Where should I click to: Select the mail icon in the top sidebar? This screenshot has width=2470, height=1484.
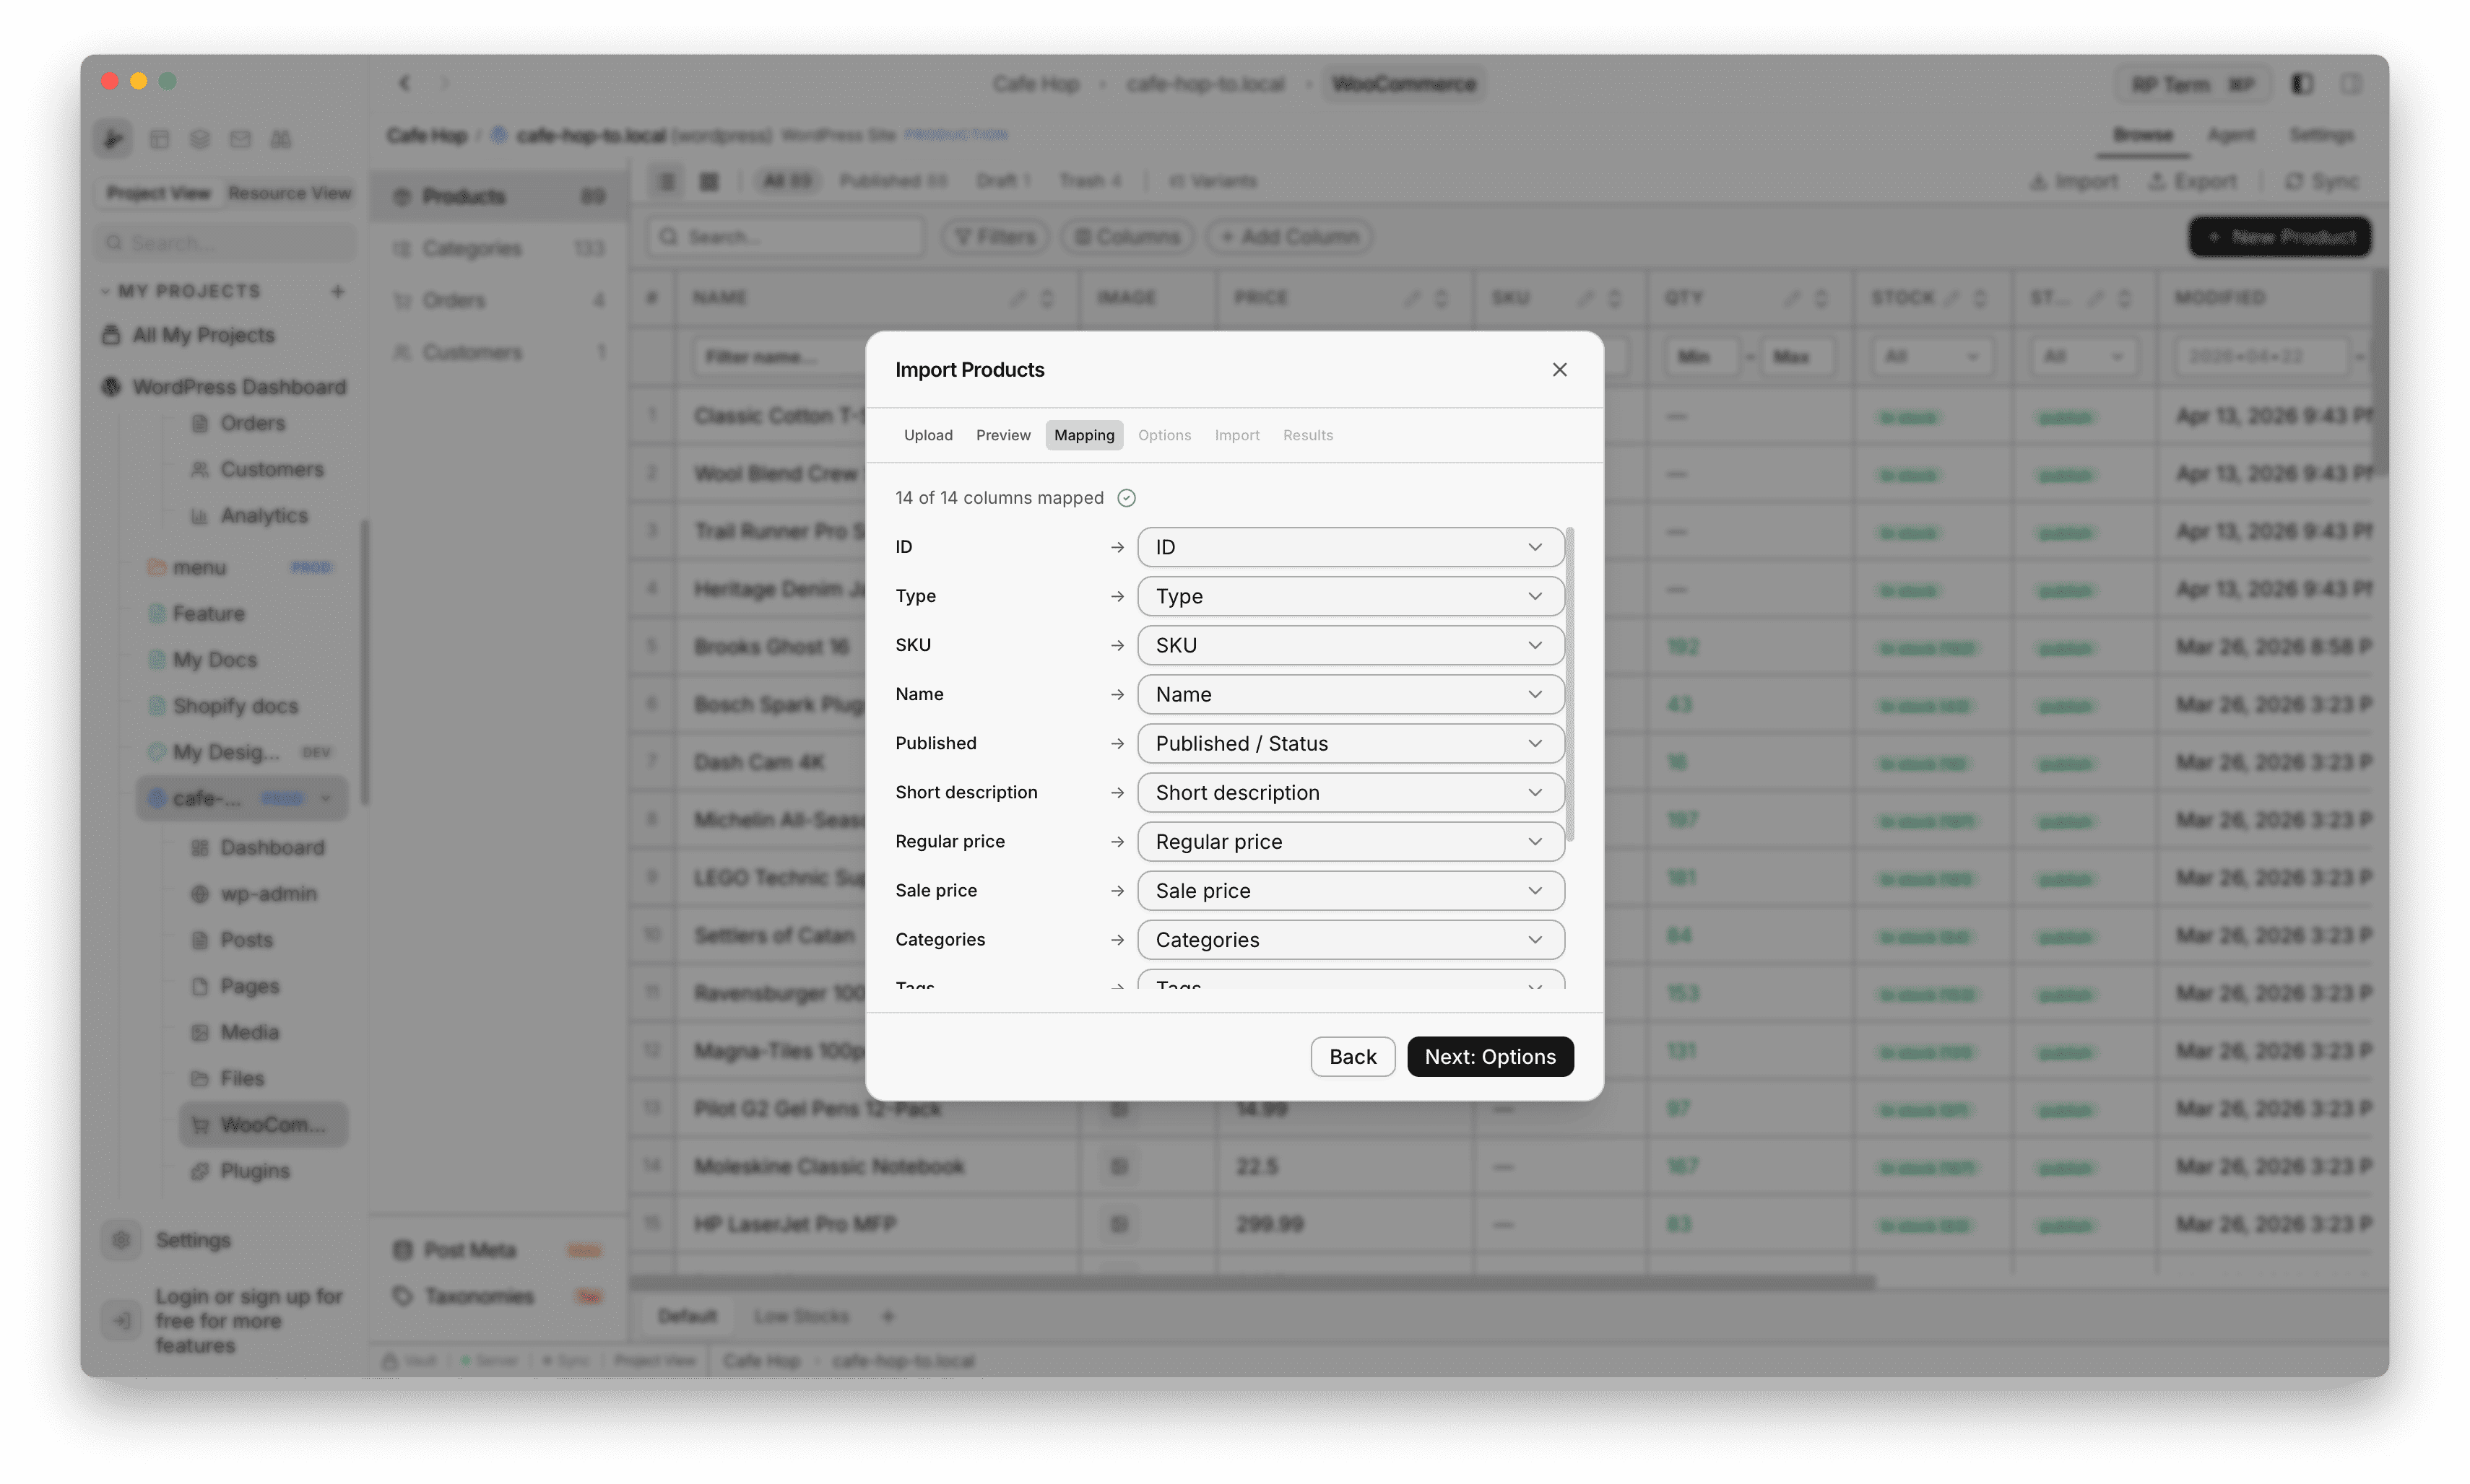pyautogui.click(x=240, y=139)
